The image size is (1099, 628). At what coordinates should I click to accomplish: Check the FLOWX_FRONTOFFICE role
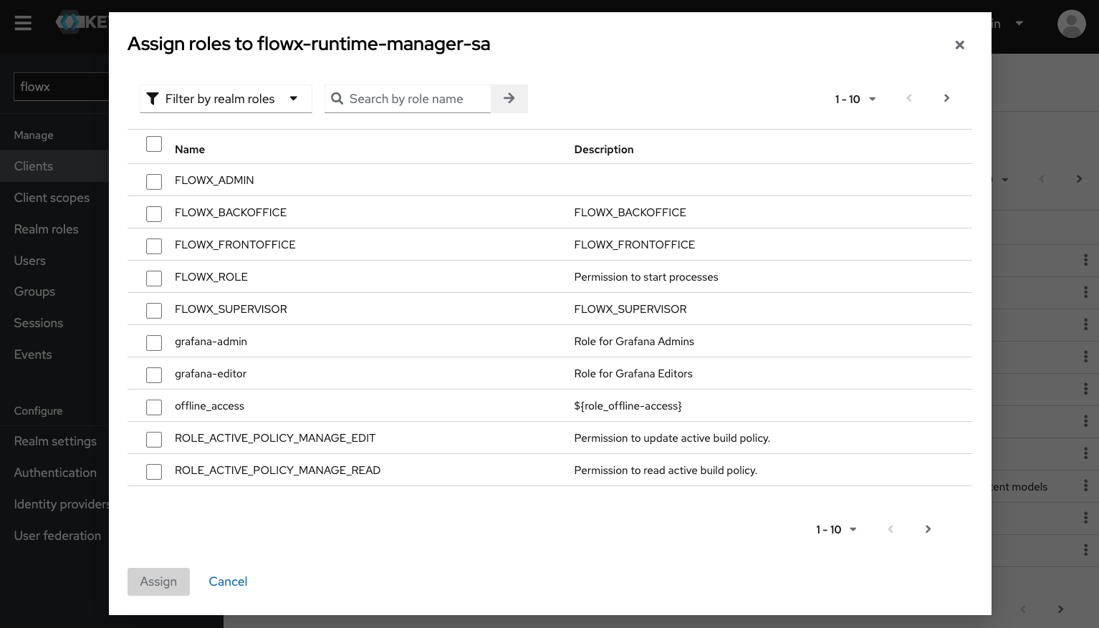click(154, 246)
